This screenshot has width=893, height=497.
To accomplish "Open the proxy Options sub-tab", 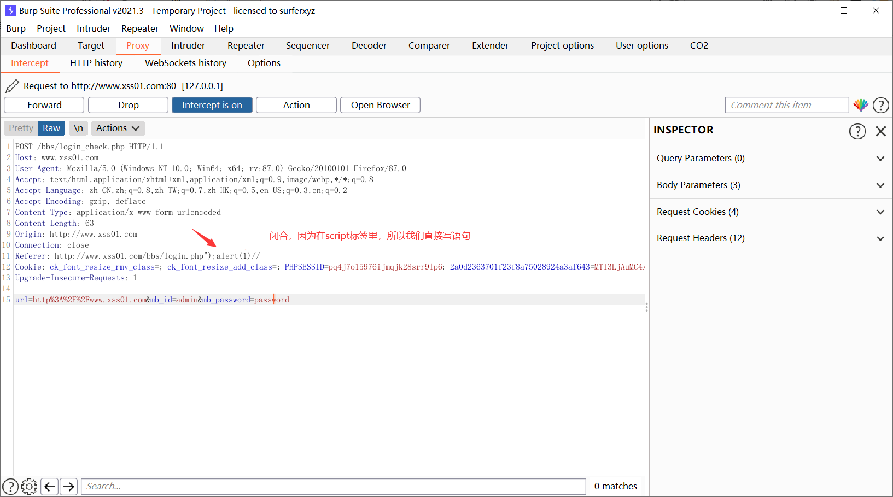I will tap(264, 63).
